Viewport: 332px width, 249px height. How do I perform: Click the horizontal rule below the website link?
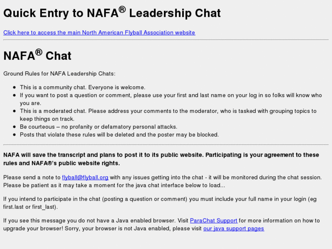coord(166,40)
